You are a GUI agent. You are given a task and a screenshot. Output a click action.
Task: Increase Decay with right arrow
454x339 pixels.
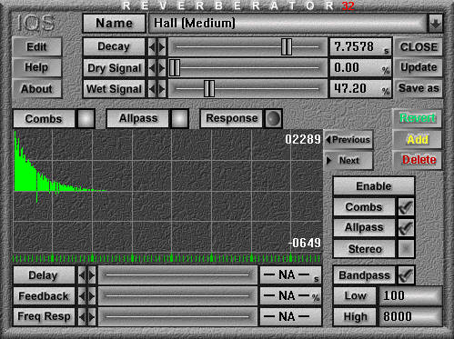coord(162,47)
